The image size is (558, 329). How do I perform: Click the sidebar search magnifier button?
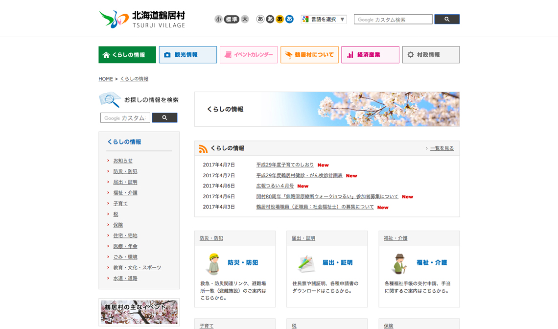pos(165,118)
